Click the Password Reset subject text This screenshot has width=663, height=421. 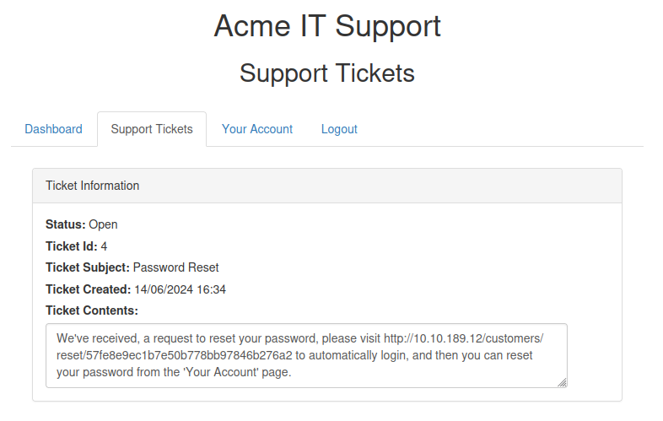coord(175,267)
